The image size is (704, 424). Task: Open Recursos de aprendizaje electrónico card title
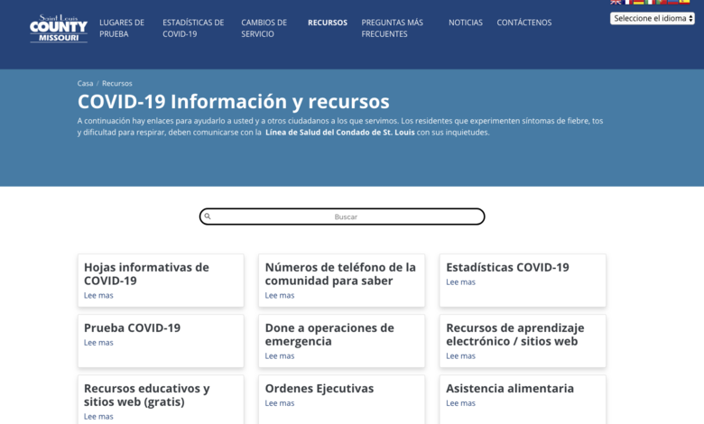[515, 335]
